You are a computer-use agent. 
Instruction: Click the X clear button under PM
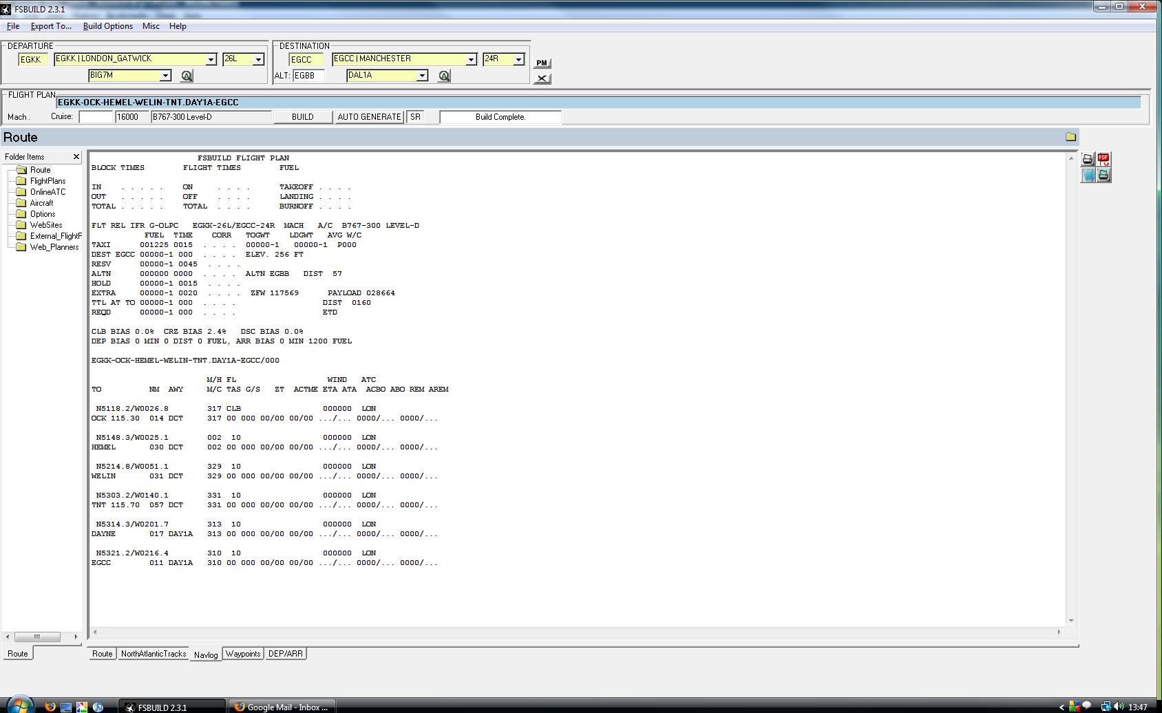[x=542, y=78]
